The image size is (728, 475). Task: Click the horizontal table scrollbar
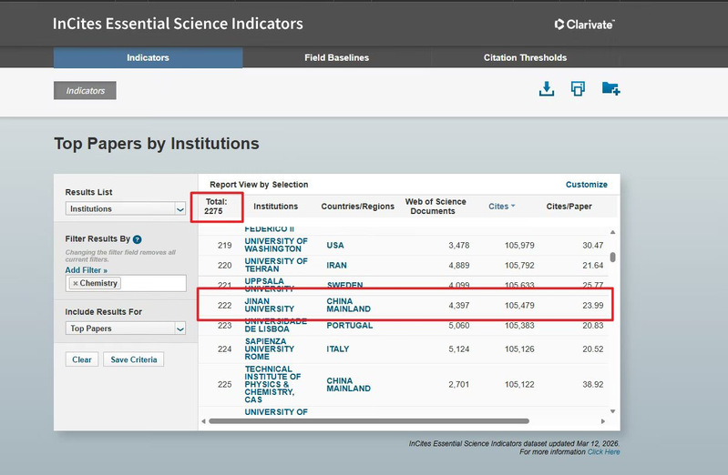coord(369,421)
